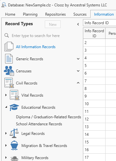Select Legal Records label
Viewport: 116px width, 161px height.
(x=33, y=134)
